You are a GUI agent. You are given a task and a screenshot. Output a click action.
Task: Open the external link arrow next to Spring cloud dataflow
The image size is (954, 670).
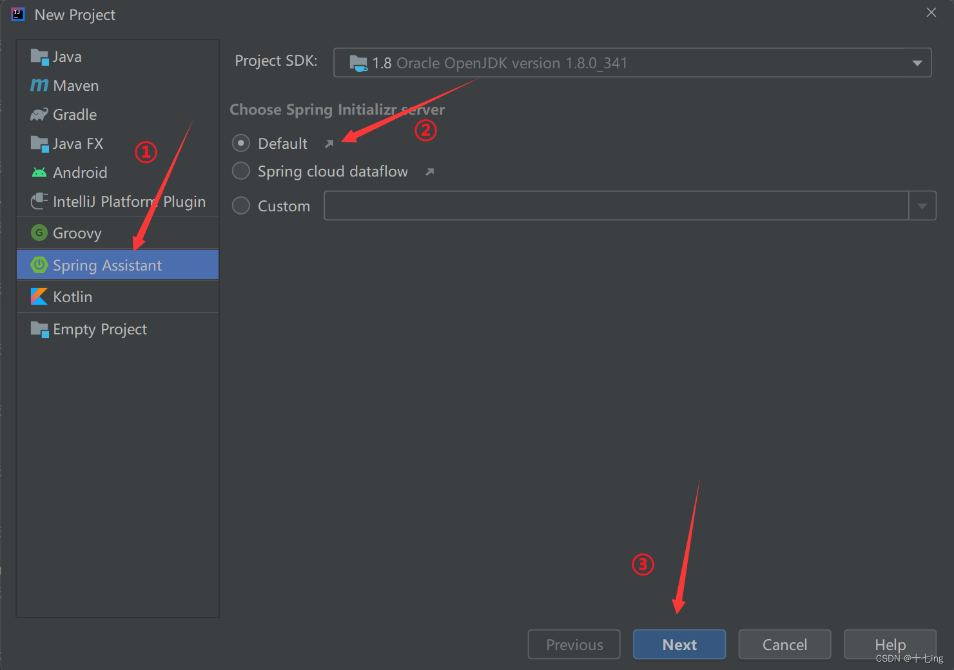430,171
